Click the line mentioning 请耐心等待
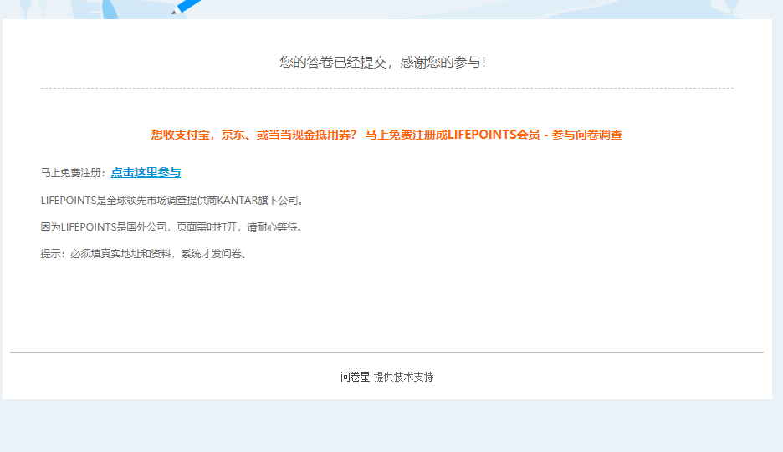The height and width of the screenshot is (452, 783). click(x=171, y=227)
